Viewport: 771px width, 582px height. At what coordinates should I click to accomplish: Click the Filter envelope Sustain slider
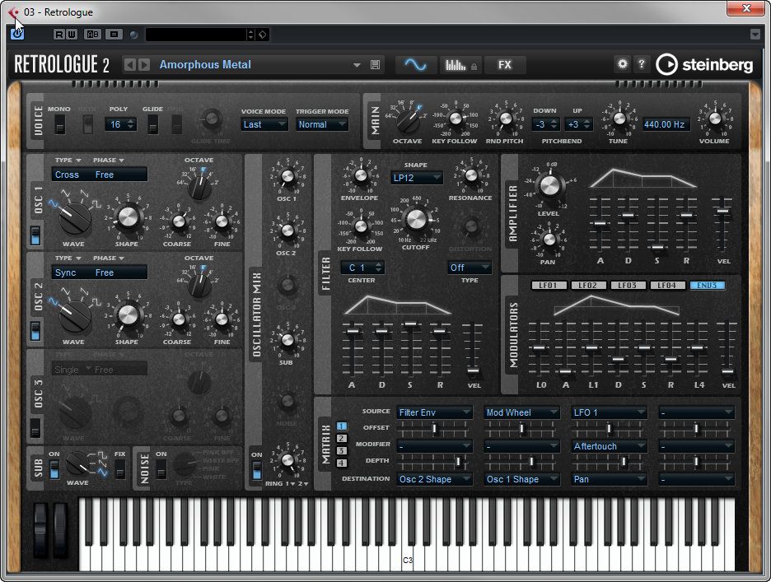click(x=410, y=324)
